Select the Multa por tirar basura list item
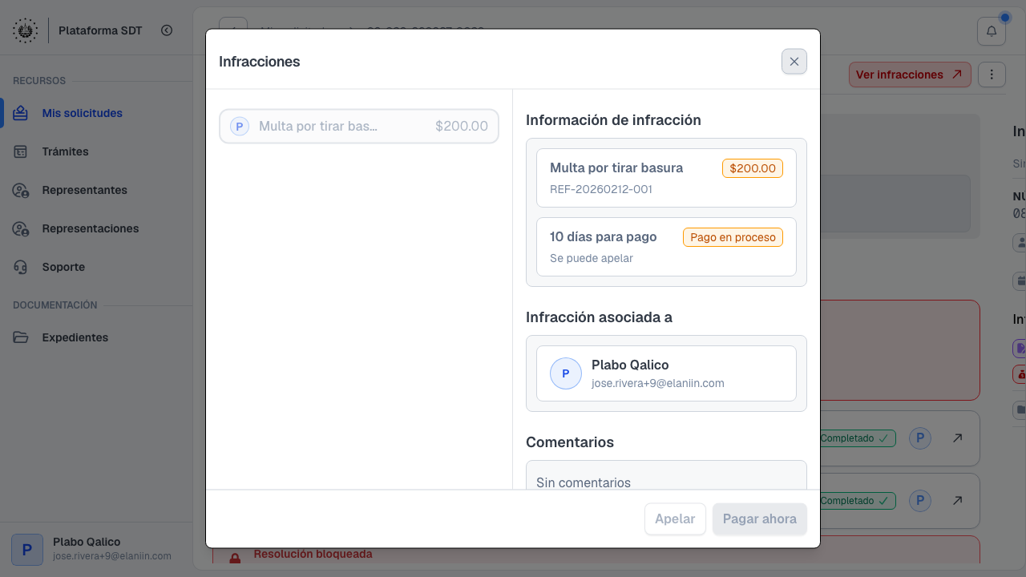The image size is (1026, 577). point(359,127)
